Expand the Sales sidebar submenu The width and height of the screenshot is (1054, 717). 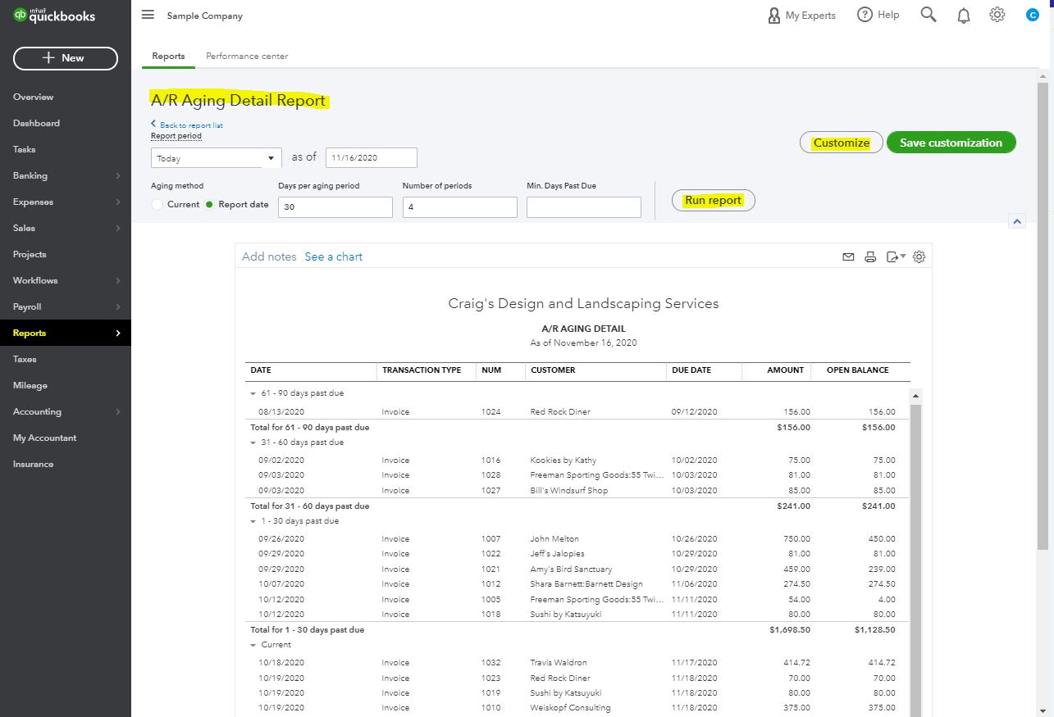click(x=118, y=228)
